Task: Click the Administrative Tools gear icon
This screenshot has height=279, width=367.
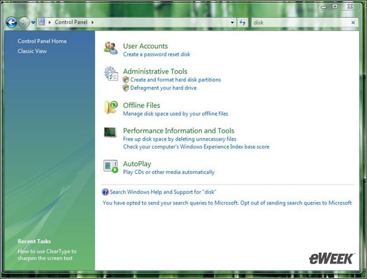Action: tap(111, 74)
